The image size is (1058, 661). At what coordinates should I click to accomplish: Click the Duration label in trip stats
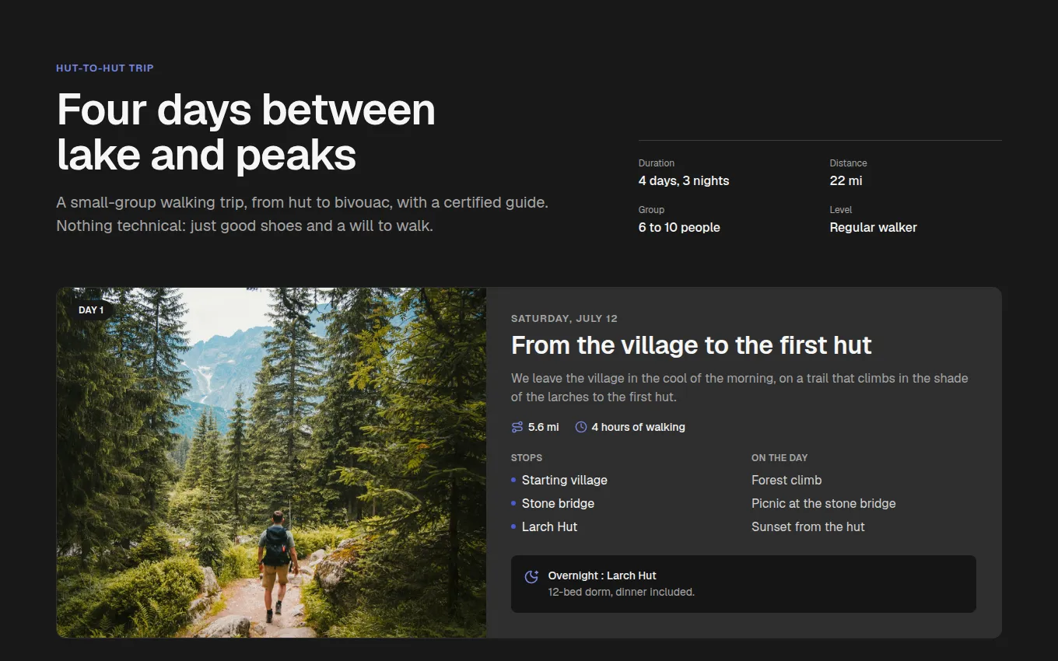[657, 163]
